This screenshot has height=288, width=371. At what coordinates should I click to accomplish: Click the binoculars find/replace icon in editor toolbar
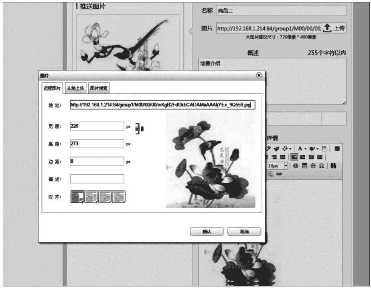[x=333, y=166]
